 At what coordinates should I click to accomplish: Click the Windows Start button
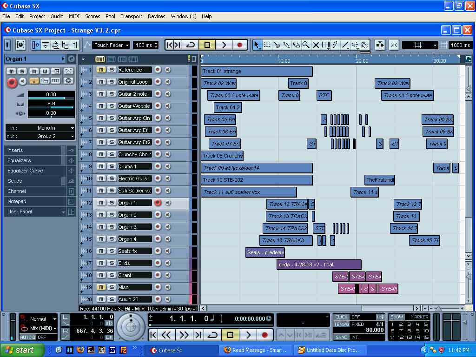(21, 350)
